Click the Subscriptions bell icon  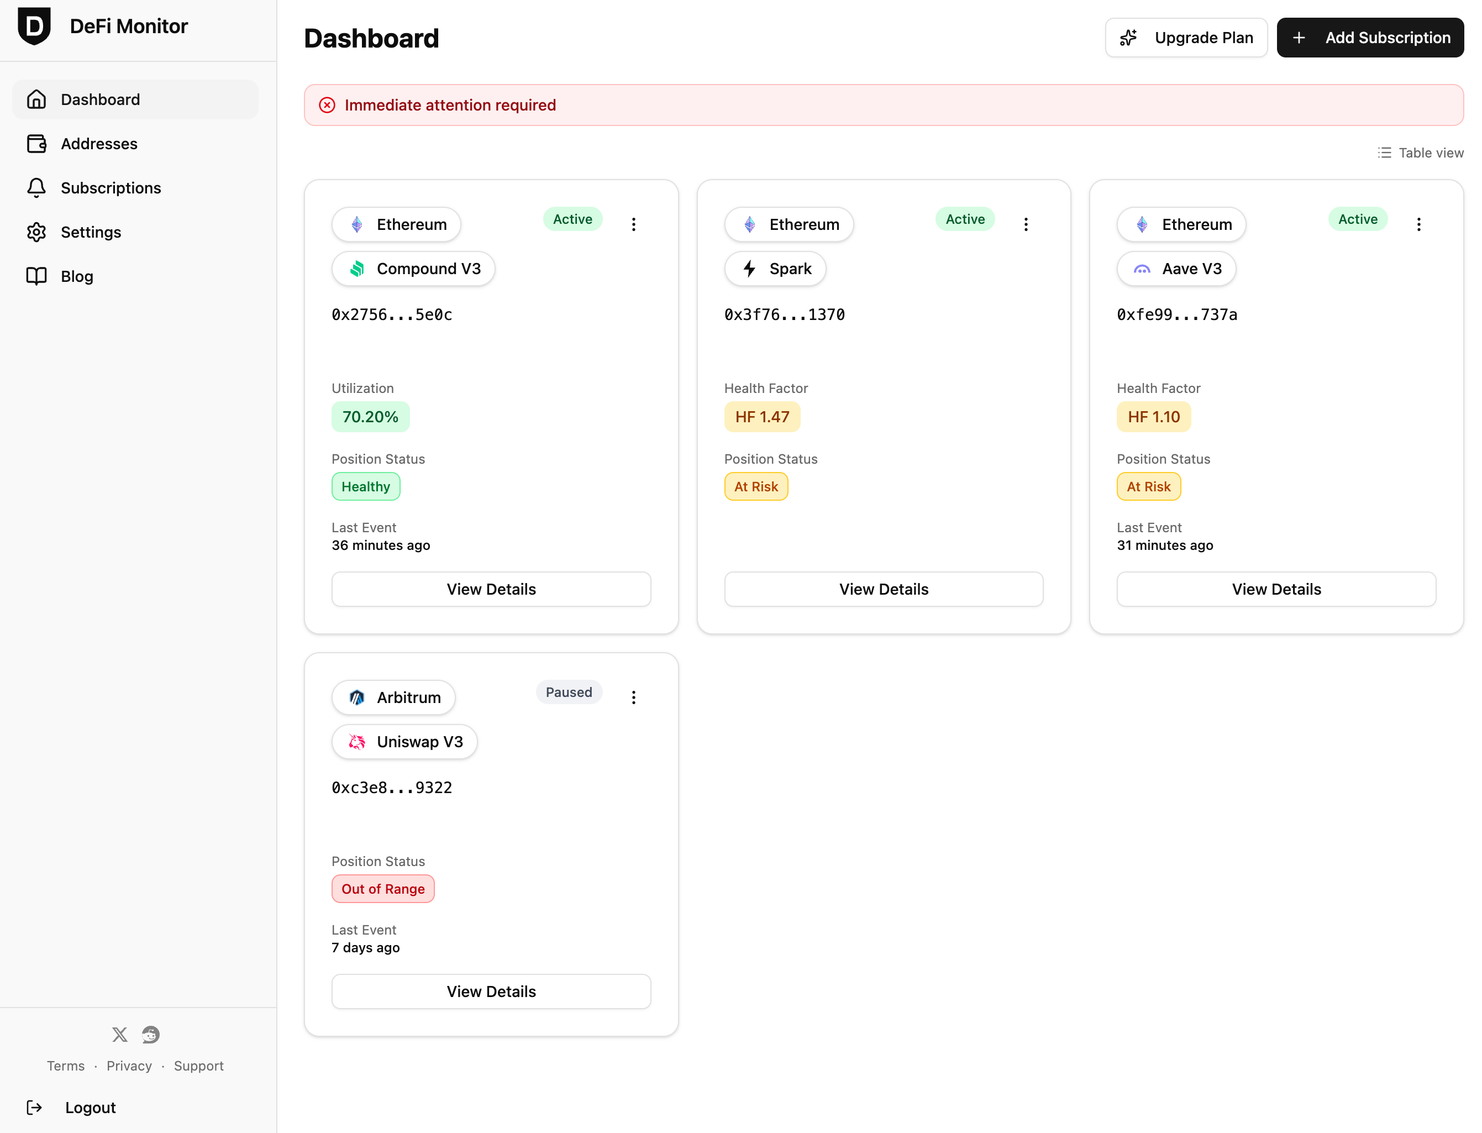(x=36, y=187)
